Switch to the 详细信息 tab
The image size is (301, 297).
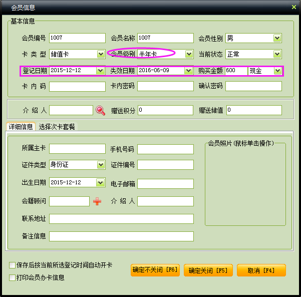(x=21, y=127)
